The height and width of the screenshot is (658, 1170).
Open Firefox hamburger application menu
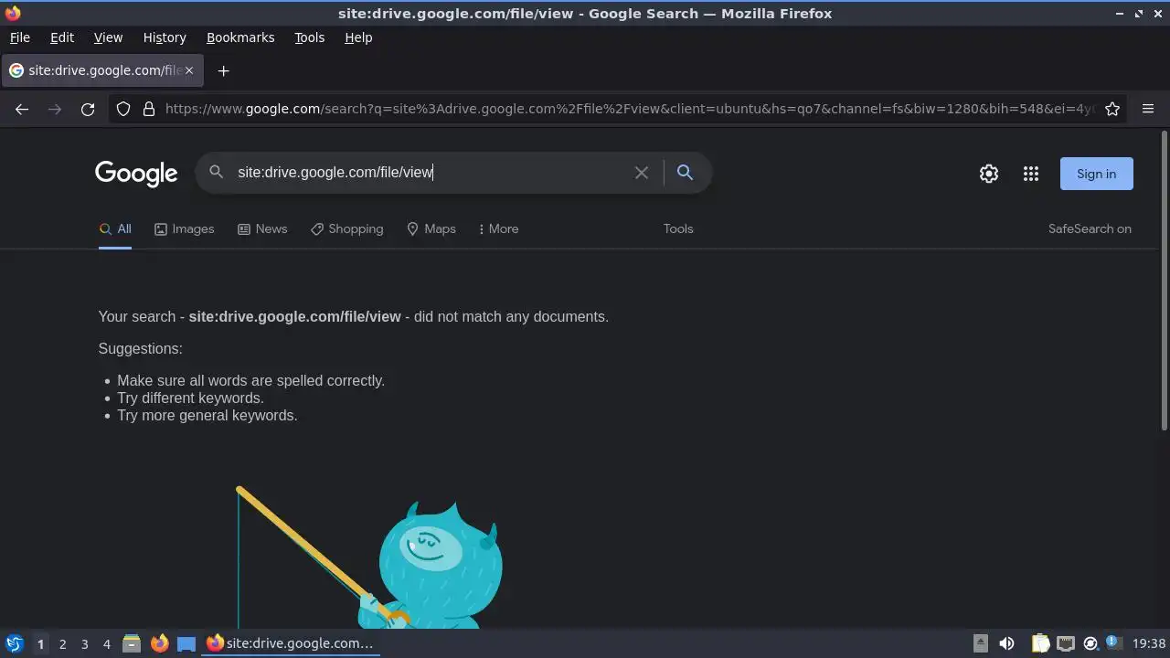pos(1148,109)
